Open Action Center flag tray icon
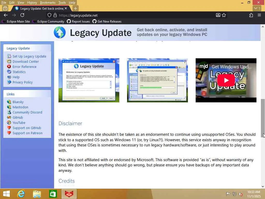The height and width of the screenshot is (199, 265). click(x=228, y=194)
